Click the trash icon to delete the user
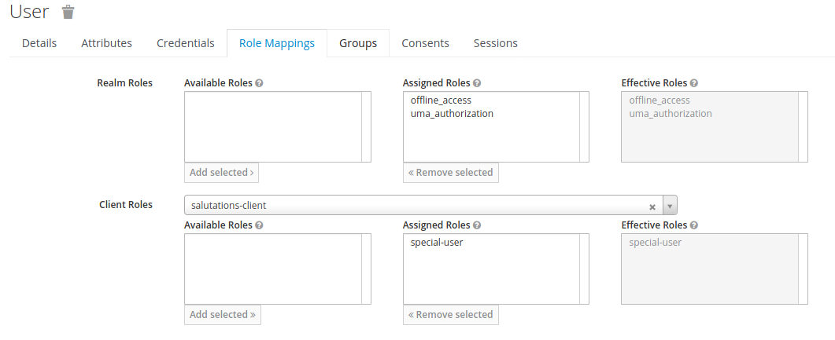Screen dimensions: 835x340 tap(68, 12)
